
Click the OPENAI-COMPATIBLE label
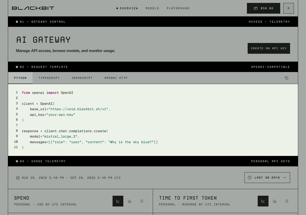pyautogui.click(x=271, y=67)
